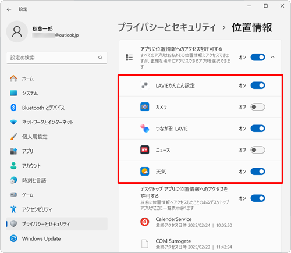Minimize the settings window
Viewport: 291px width, 253px height.
[249, 6]
